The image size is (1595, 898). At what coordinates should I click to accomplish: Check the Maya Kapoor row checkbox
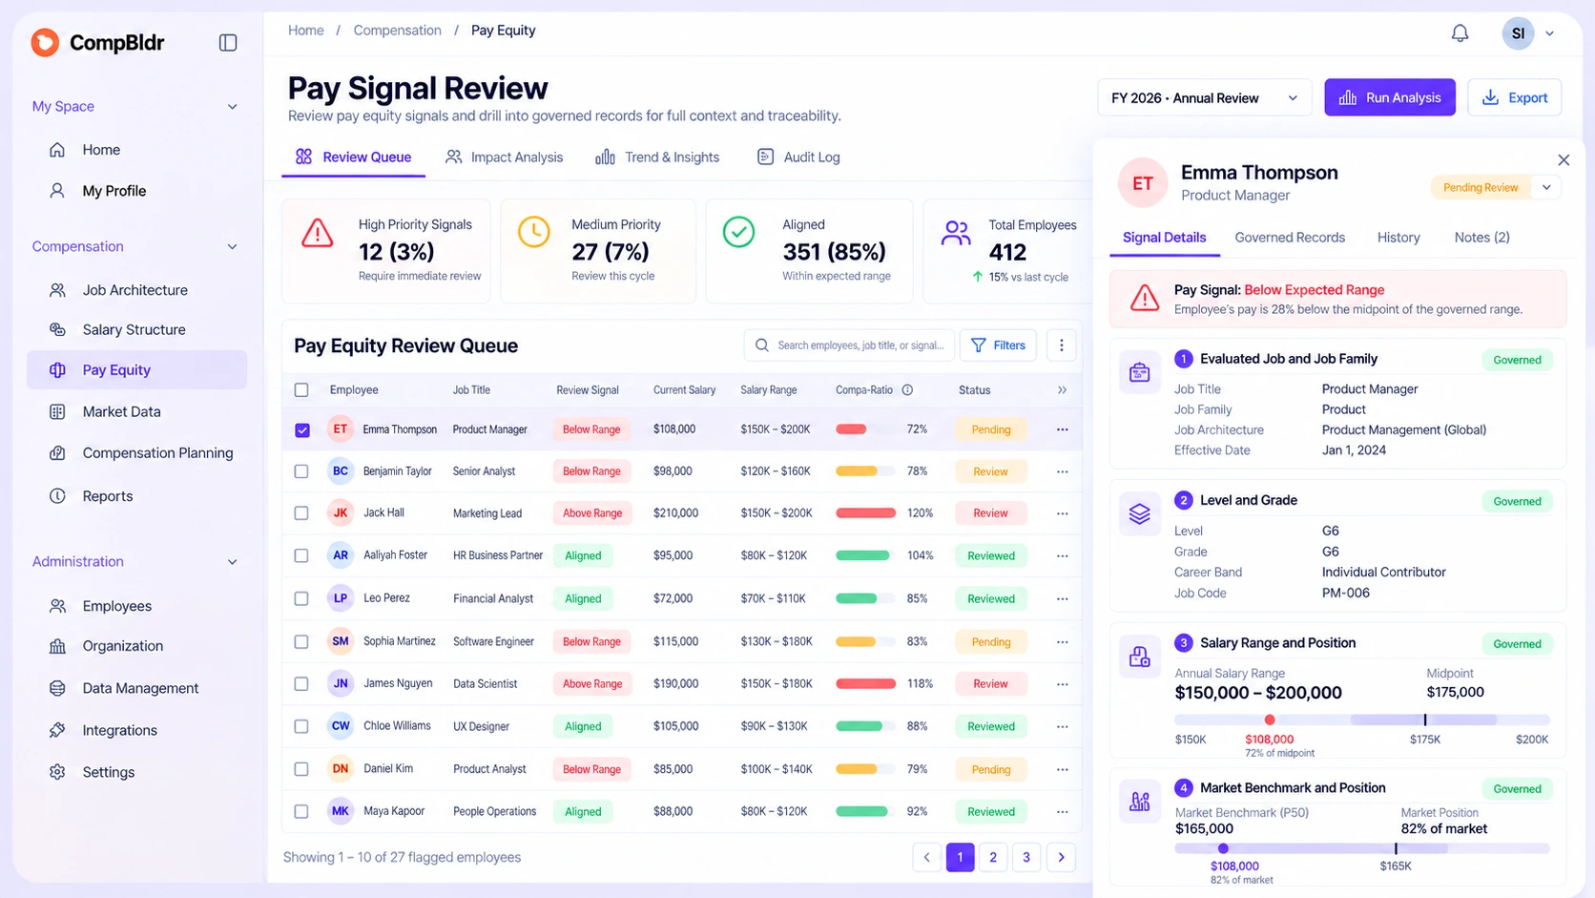301,812
